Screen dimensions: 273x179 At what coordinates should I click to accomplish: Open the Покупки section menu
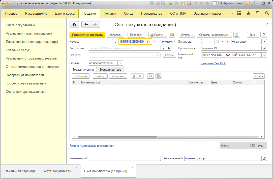pos(110,14)
